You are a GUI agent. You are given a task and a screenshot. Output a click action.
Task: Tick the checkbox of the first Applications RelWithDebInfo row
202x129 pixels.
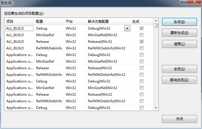(x=141, y=75)
